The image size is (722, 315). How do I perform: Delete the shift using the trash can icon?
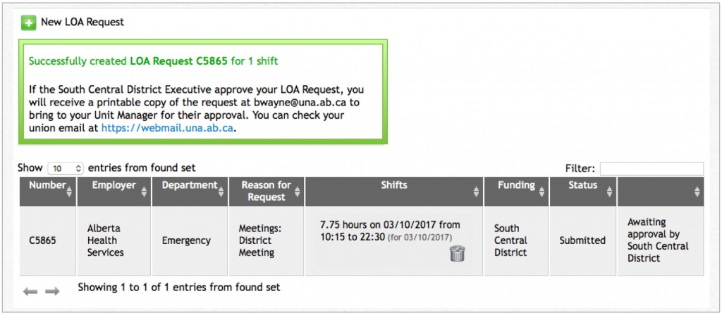[x=457, y=253]
